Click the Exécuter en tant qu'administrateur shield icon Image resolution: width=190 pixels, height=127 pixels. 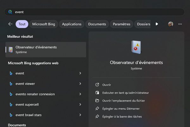pyautogui.click(x=97, y=93)
